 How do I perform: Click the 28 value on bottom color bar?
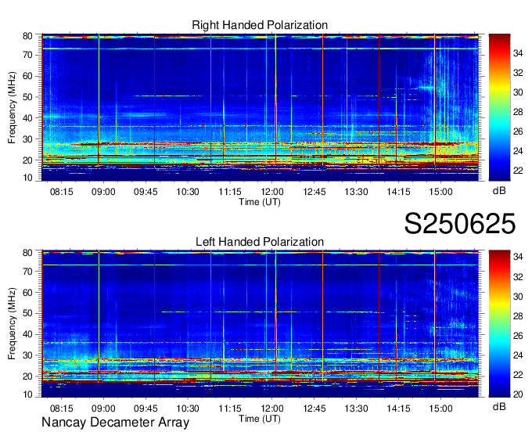[x=518, y=316]
